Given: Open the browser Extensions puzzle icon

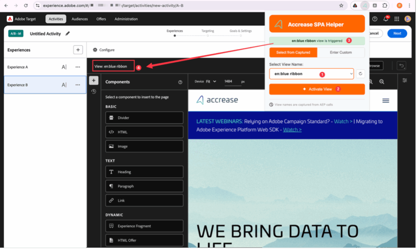Looking at the screenshot, I should point(385,5).
